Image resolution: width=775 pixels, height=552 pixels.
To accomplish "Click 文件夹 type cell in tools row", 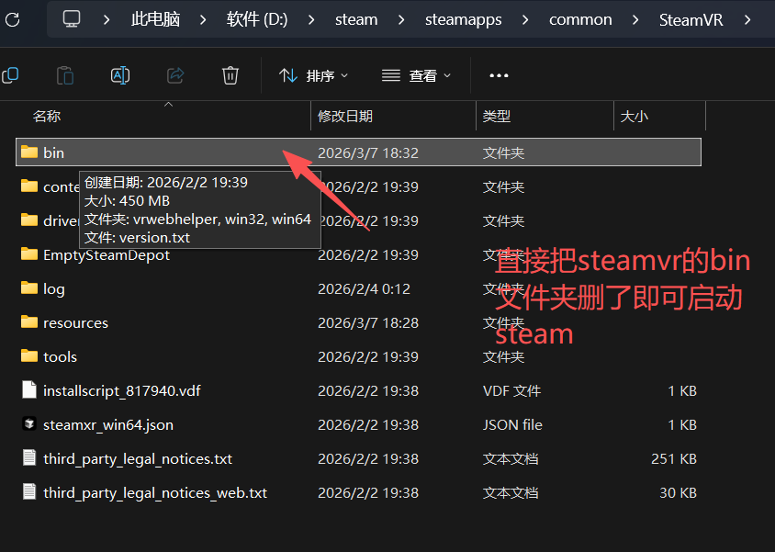I will tap(503, 356).
